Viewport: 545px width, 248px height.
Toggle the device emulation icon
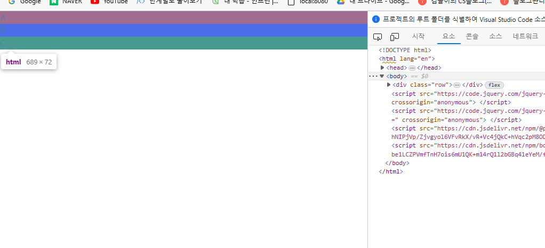click(x=395, y=37)
